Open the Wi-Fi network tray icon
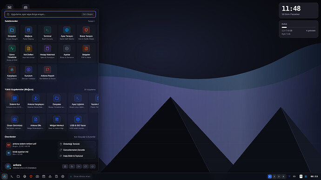Image resolution: width=321 pixels, height=180 pixels. [x=289, y=177]
